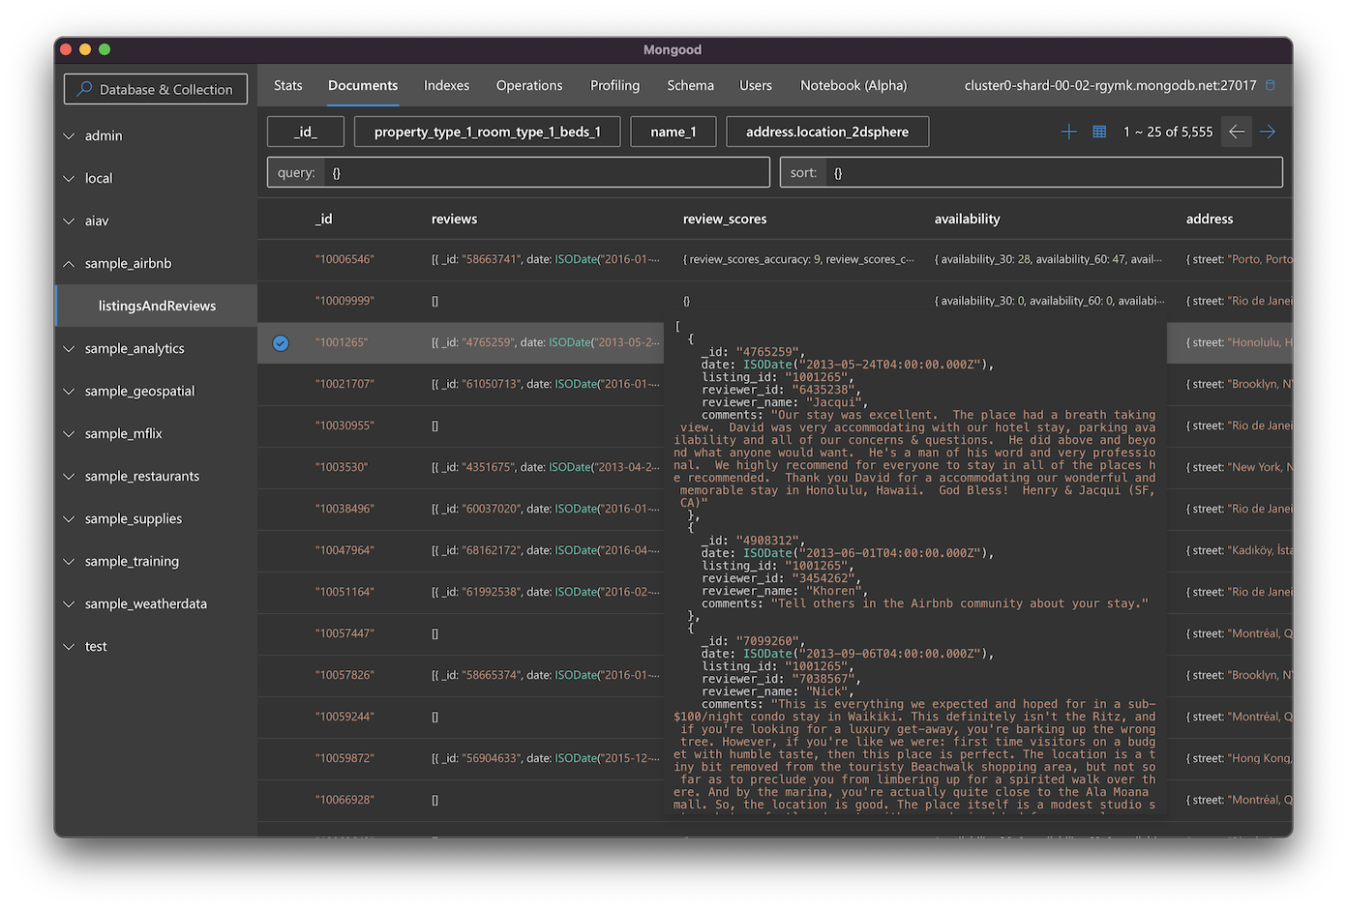
Task: Expand the sample_analytics database
Action: pos(69,348)
